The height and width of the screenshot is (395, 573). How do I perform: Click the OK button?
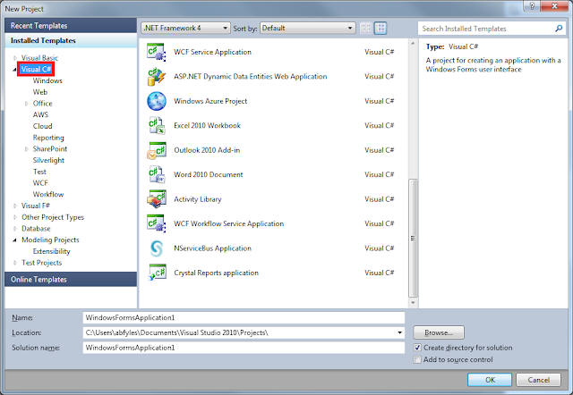[x=490, y=380]
